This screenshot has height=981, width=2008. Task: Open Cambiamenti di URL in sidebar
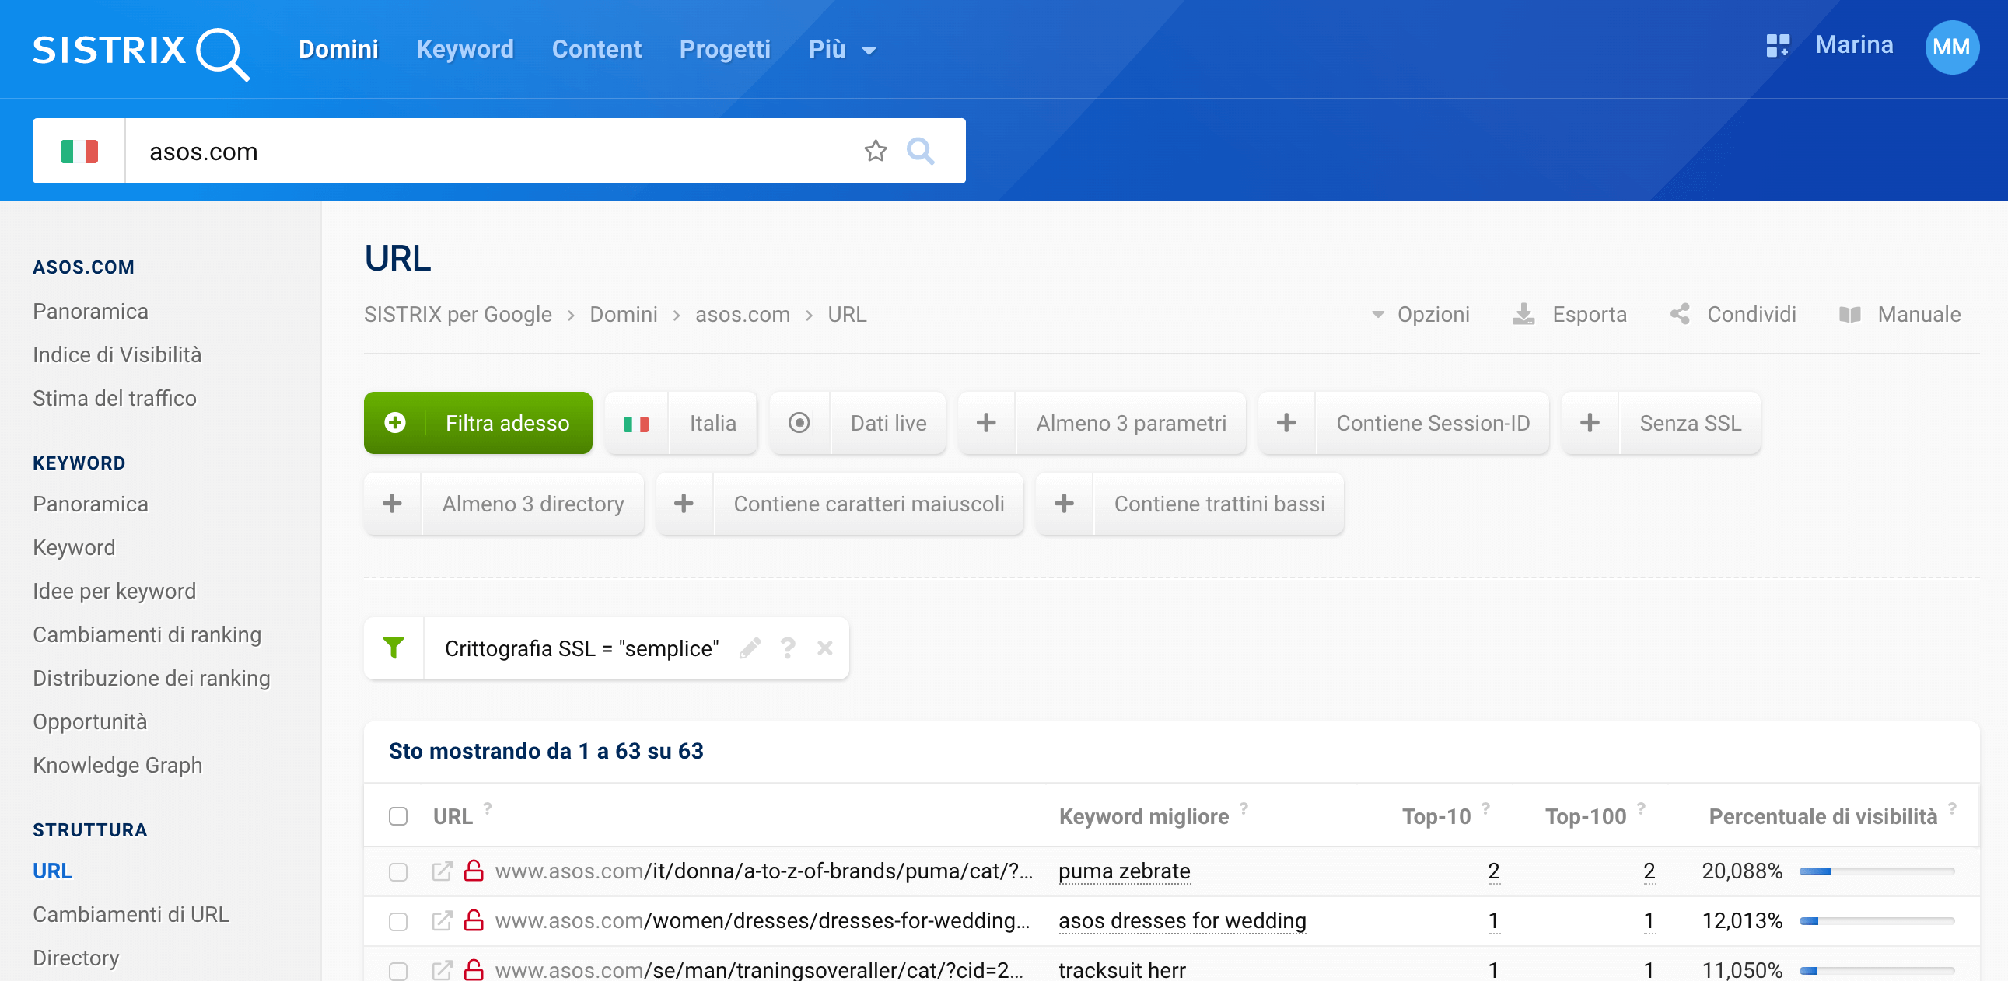tap(131, 914)
